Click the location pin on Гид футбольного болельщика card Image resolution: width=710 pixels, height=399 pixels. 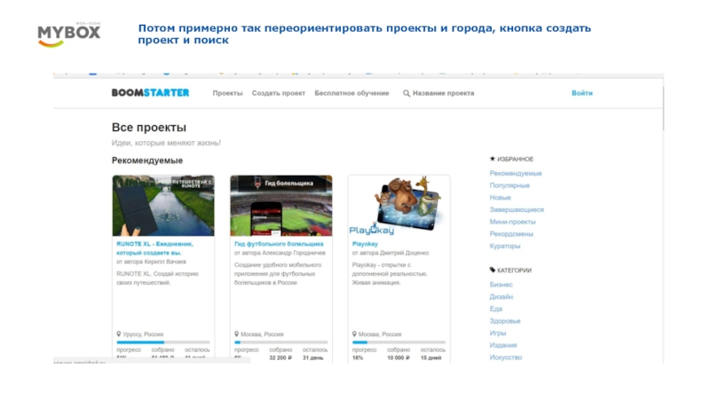click(236, 334)
